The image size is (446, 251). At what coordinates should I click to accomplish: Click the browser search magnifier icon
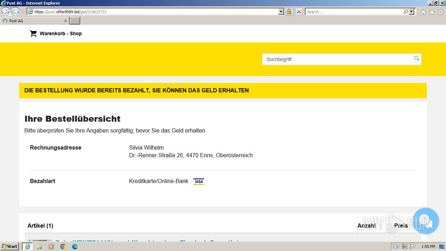tap(406, 12)
